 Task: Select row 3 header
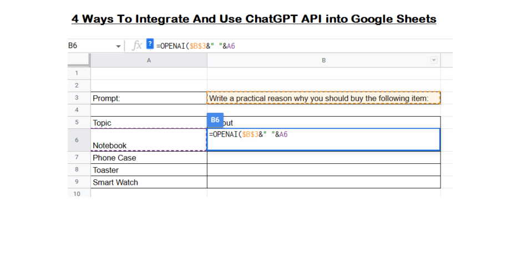coord(79,98)
